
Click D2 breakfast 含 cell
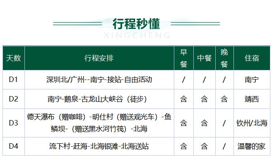tap(184, 99)
